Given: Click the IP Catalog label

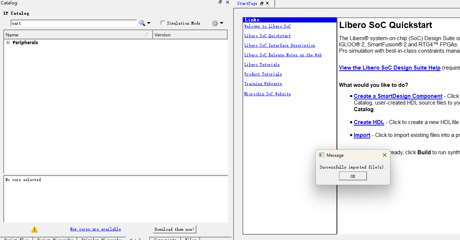Looking at the screenshot, I should point(16,13).
